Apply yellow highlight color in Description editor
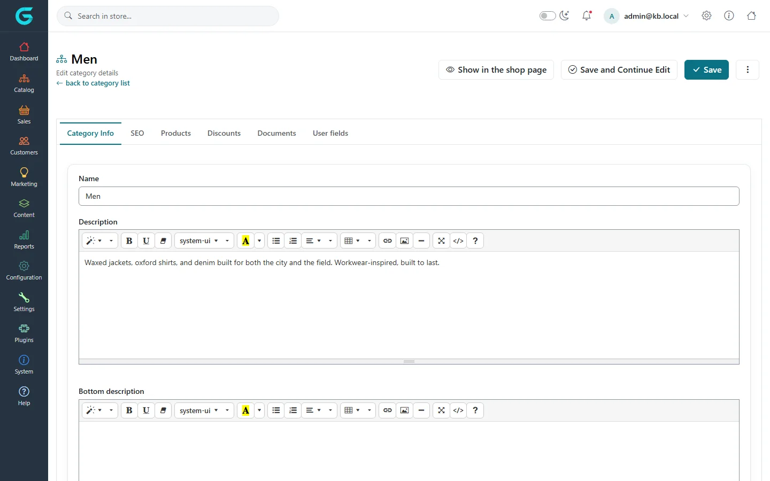Screen dimensions: 770x481 tap(245, 241)
